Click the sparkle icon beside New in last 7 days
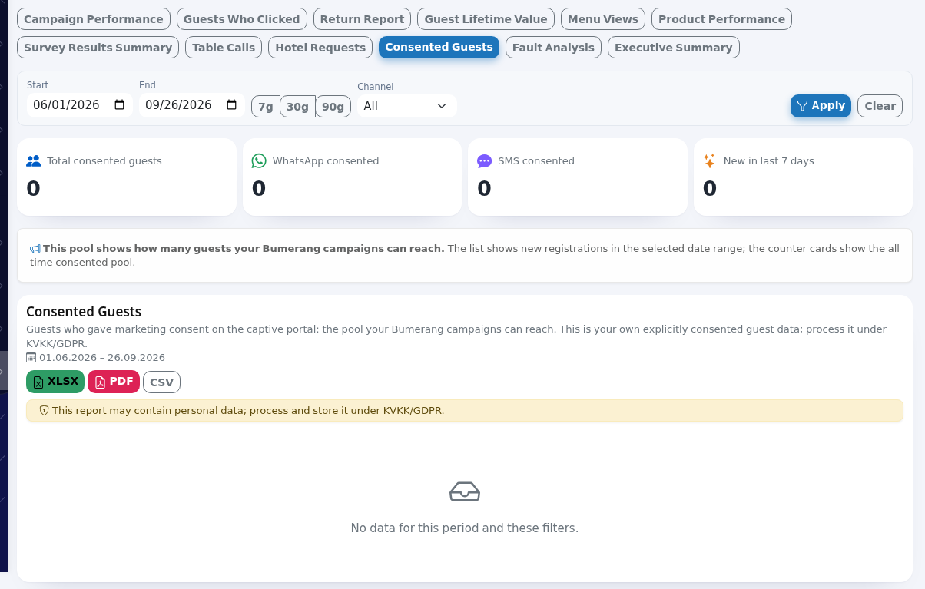 710,161
